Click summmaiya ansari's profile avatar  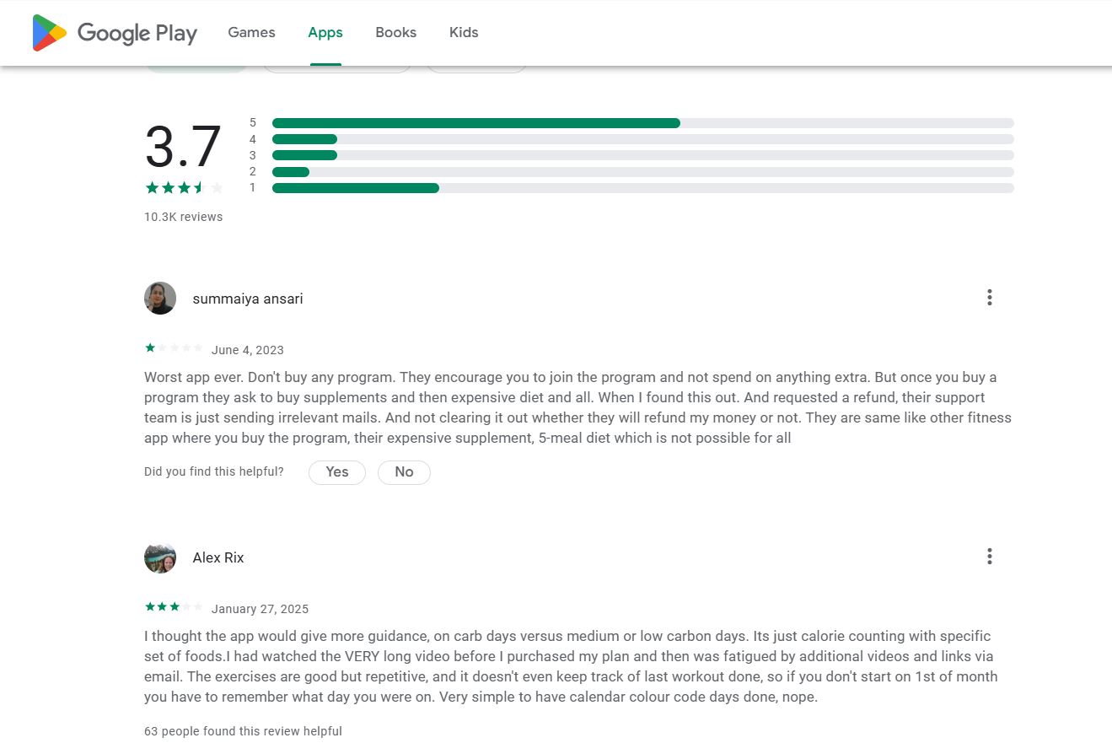(160, 299)
